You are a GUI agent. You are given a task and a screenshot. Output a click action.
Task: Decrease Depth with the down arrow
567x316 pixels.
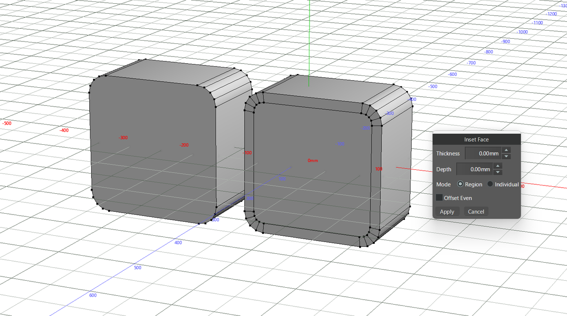(498, 172)
